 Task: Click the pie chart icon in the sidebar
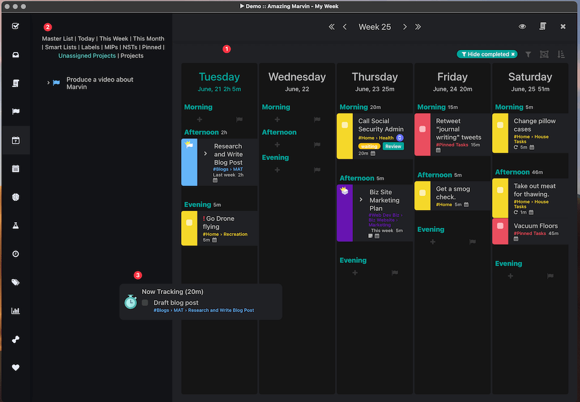click(16, 197)
